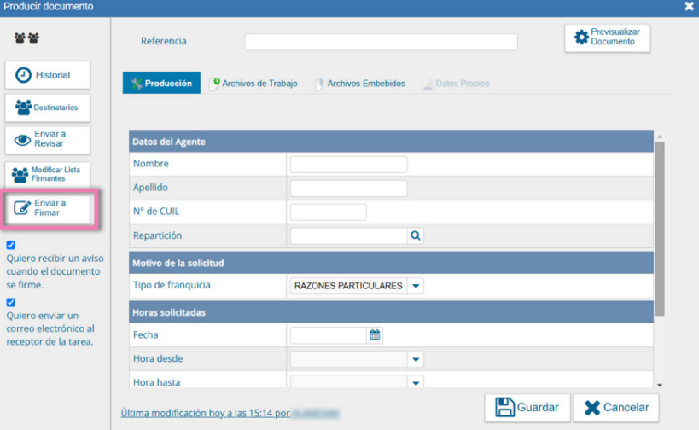Click Enviar a Firmar button
Screen dimensions: 699x430
tap(48, 208)
